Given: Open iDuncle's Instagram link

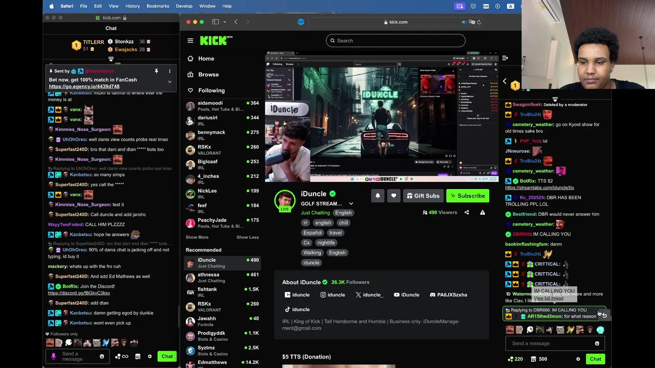Looking at the screenshot, I should [333, 295].
